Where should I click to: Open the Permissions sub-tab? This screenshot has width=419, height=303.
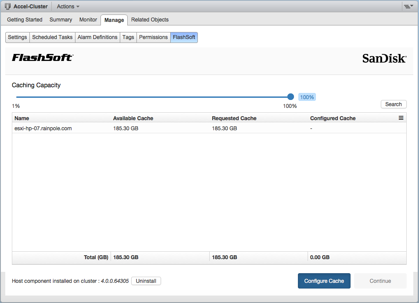(x=153, y=37)
